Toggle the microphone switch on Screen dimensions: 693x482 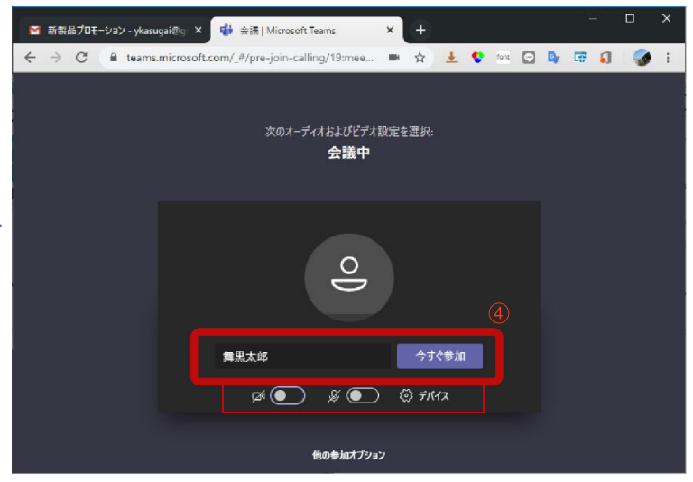click(363, 396)
